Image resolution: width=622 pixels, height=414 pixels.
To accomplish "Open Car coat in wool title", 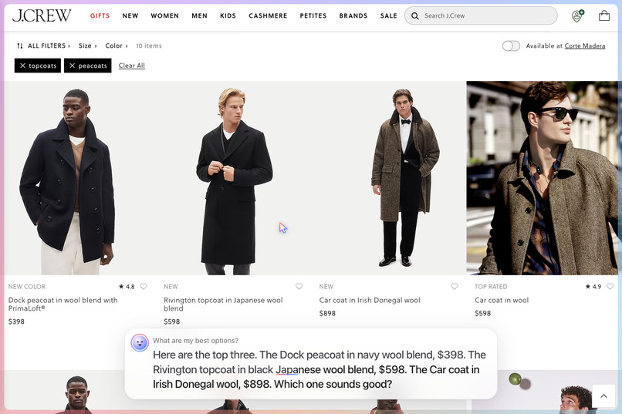I will (x=502, y=301).
